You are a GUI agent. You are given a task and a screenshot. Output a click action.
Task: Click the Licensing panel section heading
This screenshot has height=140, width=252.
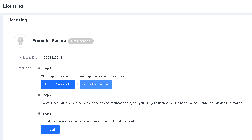[x=17, y=20]
